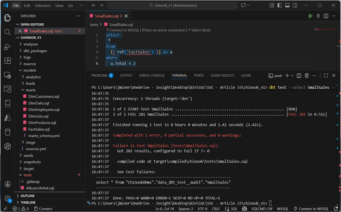Collapse the marts folder
This screenshot has height=212, width=341.
tap(31, 90)
